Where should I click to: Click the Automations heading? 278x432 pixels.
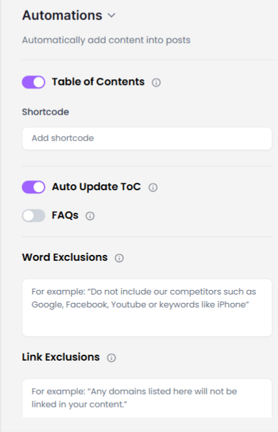click(x=62, y=15)
